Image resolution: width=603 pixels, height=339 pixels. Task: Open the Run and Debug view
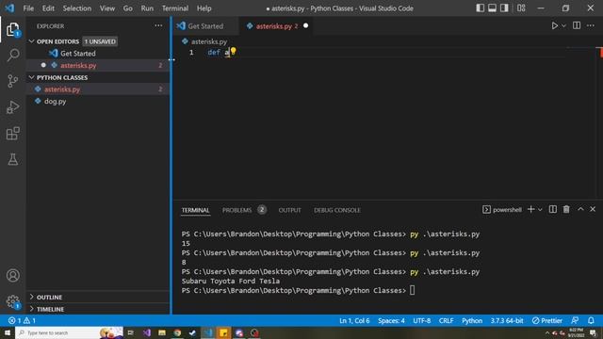[12, 107]
